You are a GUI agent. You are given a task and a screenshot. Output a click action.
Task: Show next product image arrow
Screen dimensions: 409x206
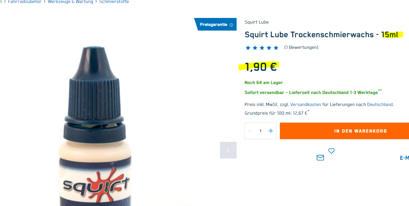click(x=228, y=150)
